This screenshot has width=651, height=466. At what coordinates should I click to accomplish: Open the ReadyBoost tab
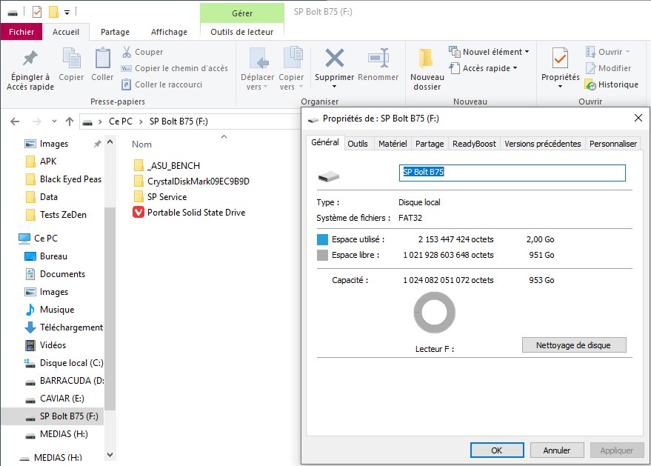[x=474, y=144]
